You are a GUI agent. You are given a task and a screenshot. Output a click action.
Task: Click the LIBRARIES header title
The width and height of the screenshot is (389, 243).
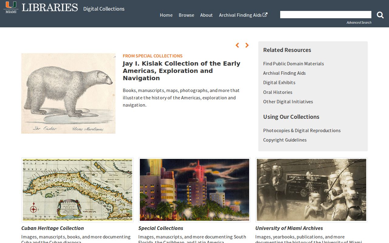pyautogui.click(x=50, y=8)
